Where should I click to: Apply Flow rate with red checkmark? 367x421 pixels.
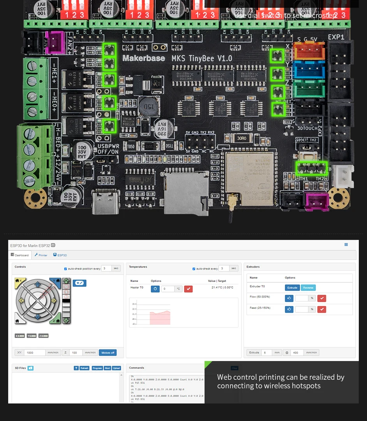(321, 298)
